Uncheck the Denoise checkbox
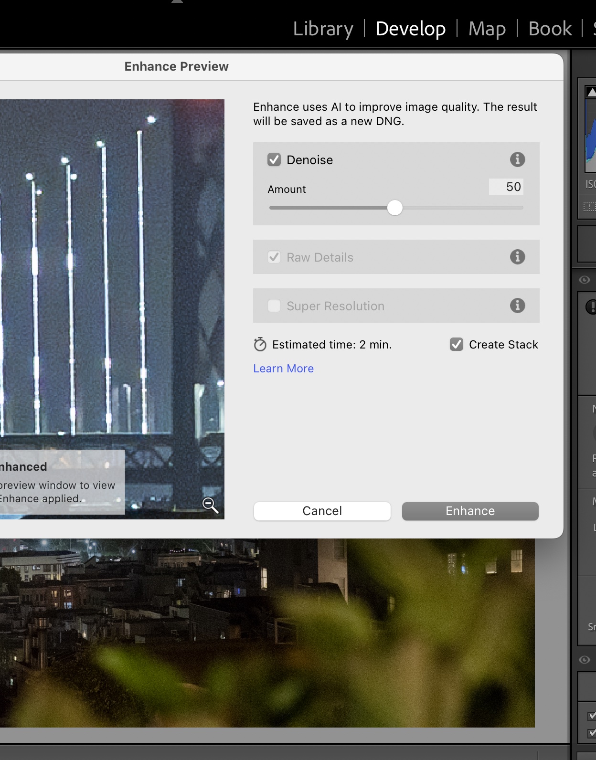The width and height of the screenshot is (596, 760). click(274, 159)
